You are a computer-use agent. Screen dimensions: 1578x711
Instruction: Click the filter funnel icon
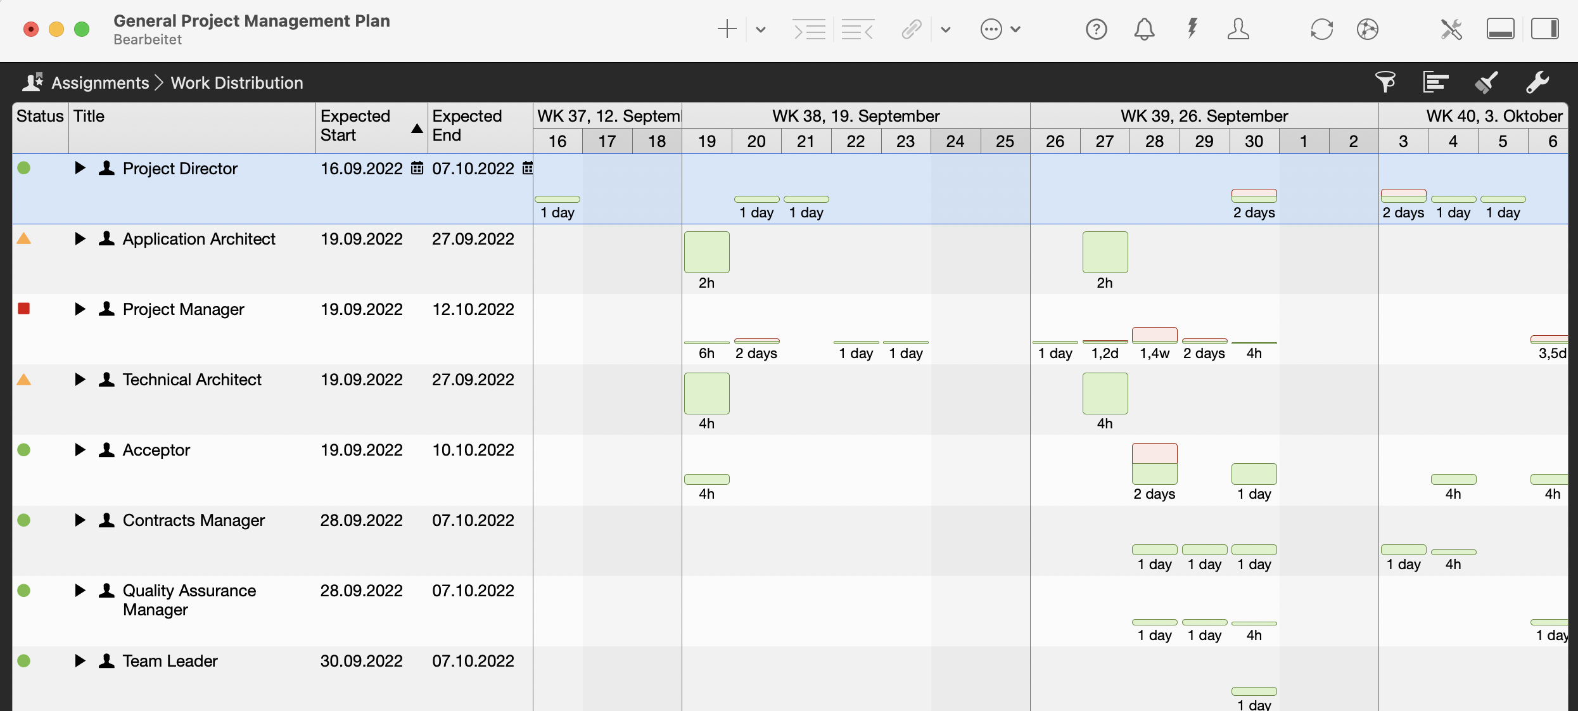(1385, 82)
